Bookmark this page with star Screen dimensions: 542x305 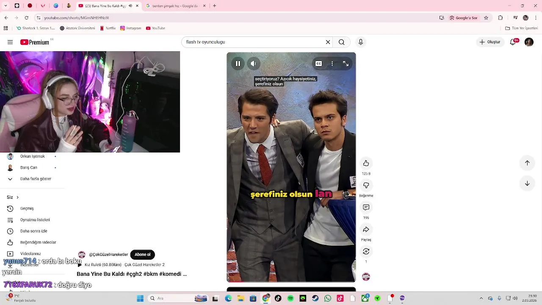pyautogui.click(x=486, y=18)
